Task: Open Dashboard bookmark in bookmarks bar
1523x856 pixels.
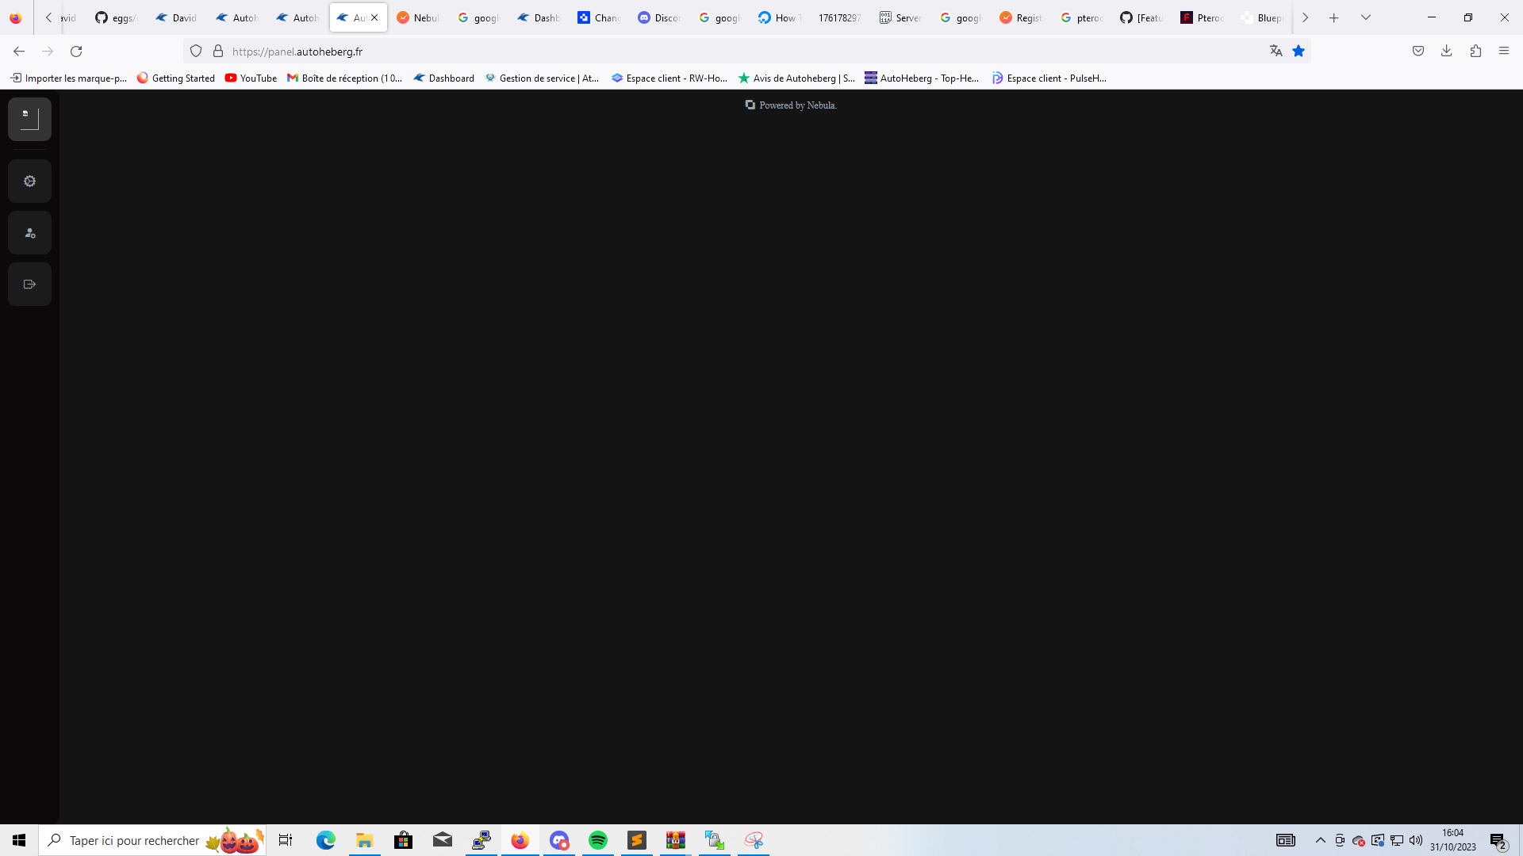Action: coord(444,78)
